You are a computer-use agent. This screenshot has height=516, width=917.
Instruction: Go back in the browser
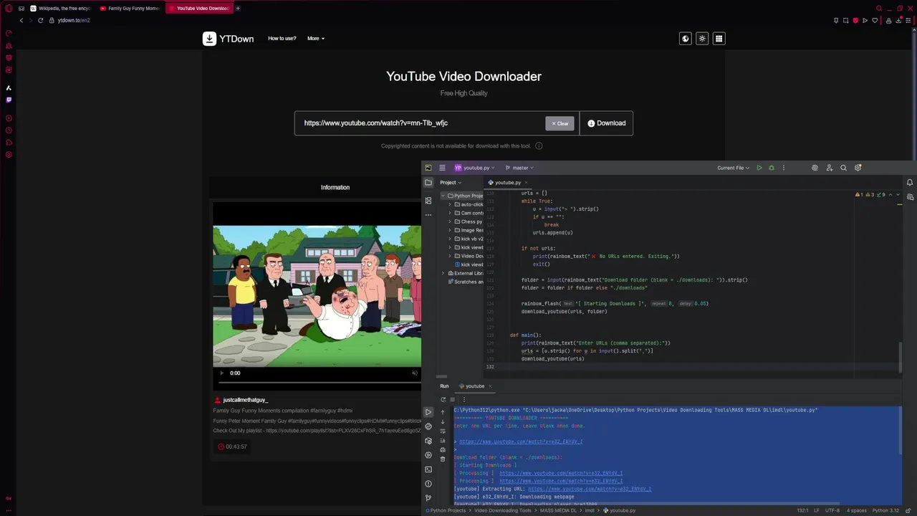[21, 20]
